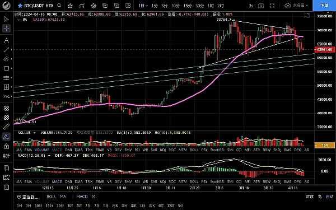Screen dimensions: 336x210
Task: Click the locate button at bottom left
Action: tap(28, 197)
